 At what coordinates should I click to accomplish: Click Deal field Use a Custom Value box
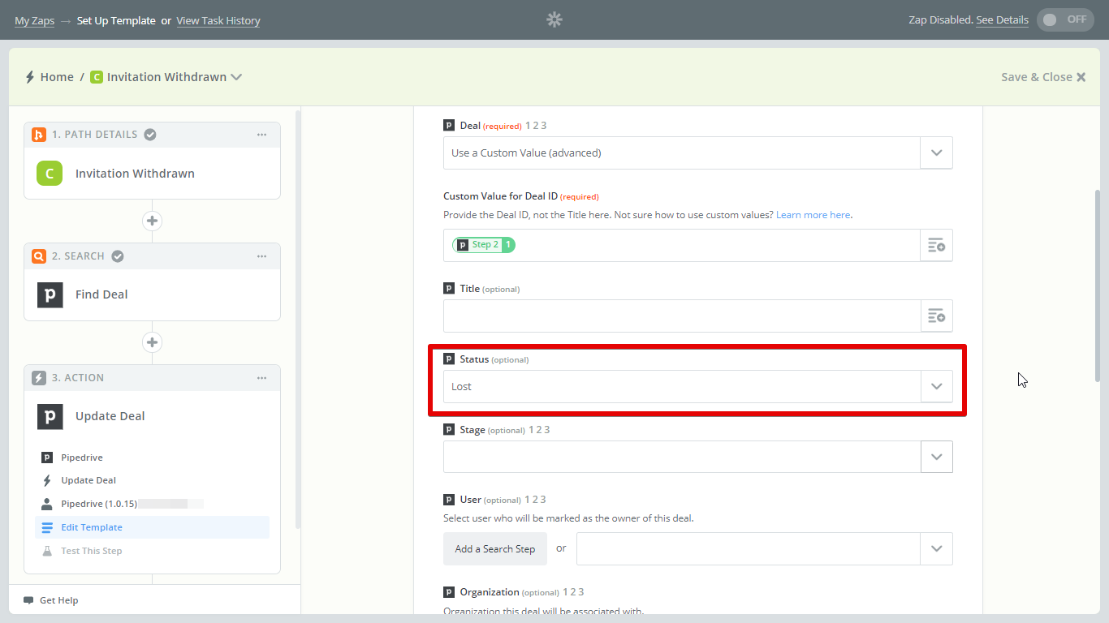point(682,153)
